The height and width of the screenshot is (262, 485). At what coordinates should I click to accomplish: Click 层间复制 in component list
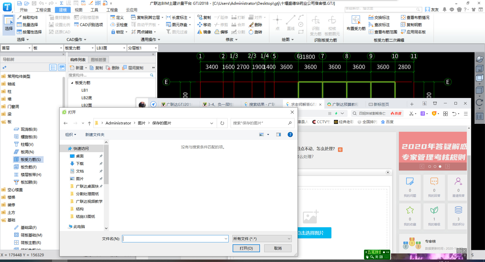(133, 68)
